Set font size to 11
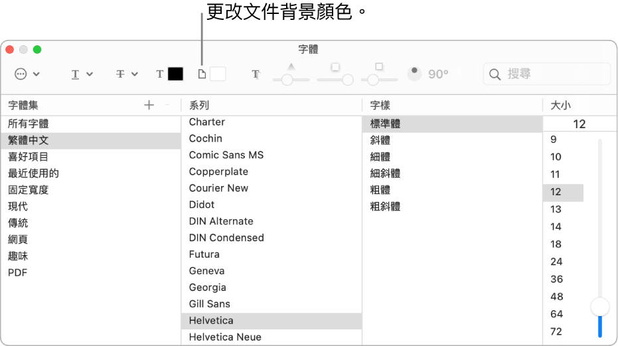 pos(563,175)
